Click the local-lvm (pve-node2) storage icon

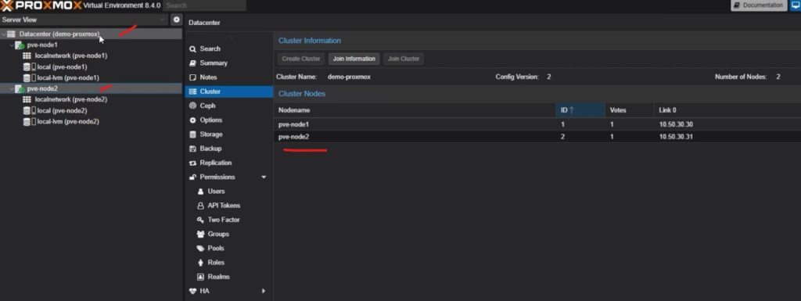(x=30, y=122)
